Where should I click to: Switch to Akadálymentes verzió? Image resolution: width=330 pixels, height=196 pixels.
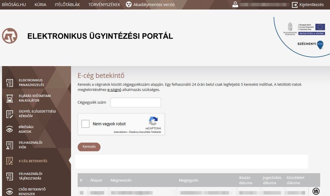pos(154,4)
